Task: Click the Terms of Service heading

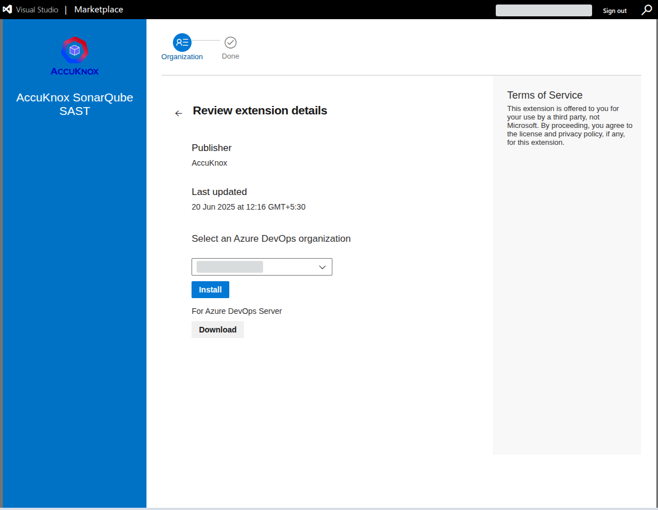Action: (x=545, y=95)
